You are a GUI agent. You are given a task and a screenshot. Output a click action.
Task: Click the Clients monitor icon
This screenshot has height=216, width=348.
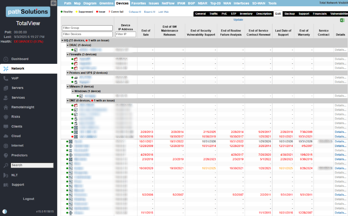pyautogui.click(x=6, y=126)
